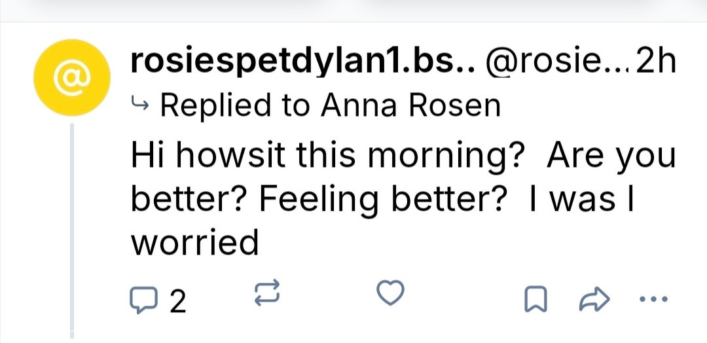Like the post with the heart icon
Image resolution: width=707 pixels, height=343 pixels.
[391, 294]
